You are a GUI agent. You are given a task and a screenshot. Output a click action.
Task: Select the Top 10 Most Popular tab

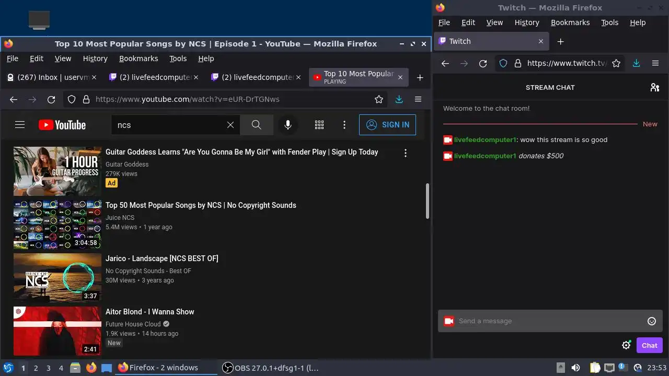coord(359,77)
